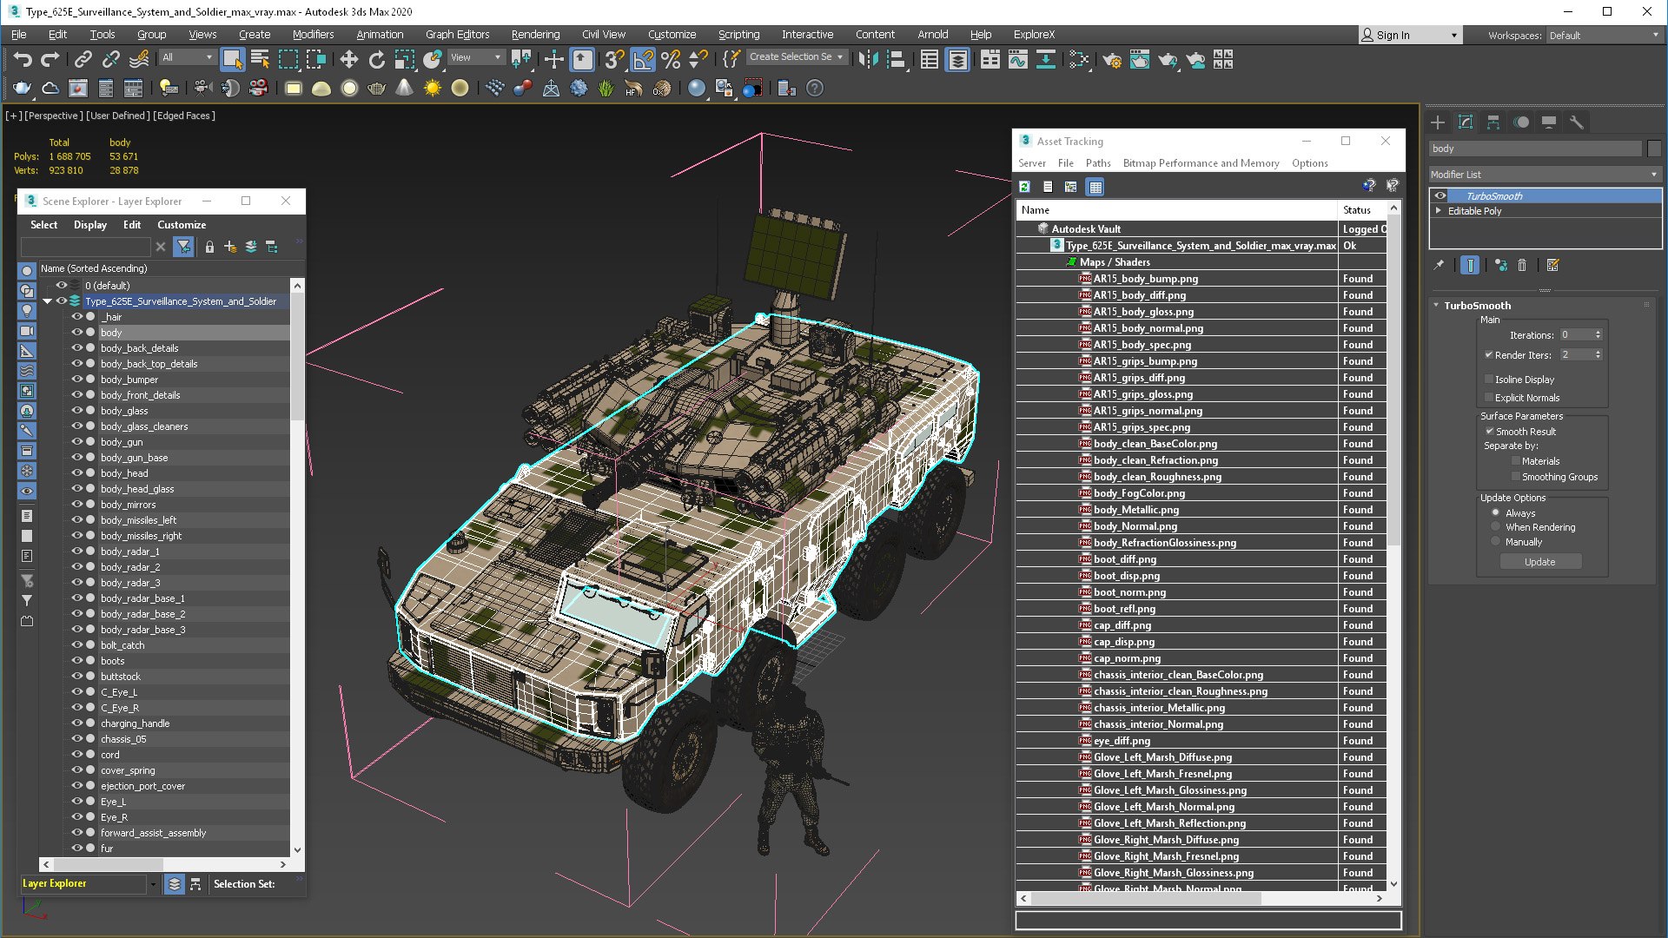The height and width of the screenshot is (938, 1668).
Task: Open the View reference coordinate dropdown
Action: pos(476,57)
